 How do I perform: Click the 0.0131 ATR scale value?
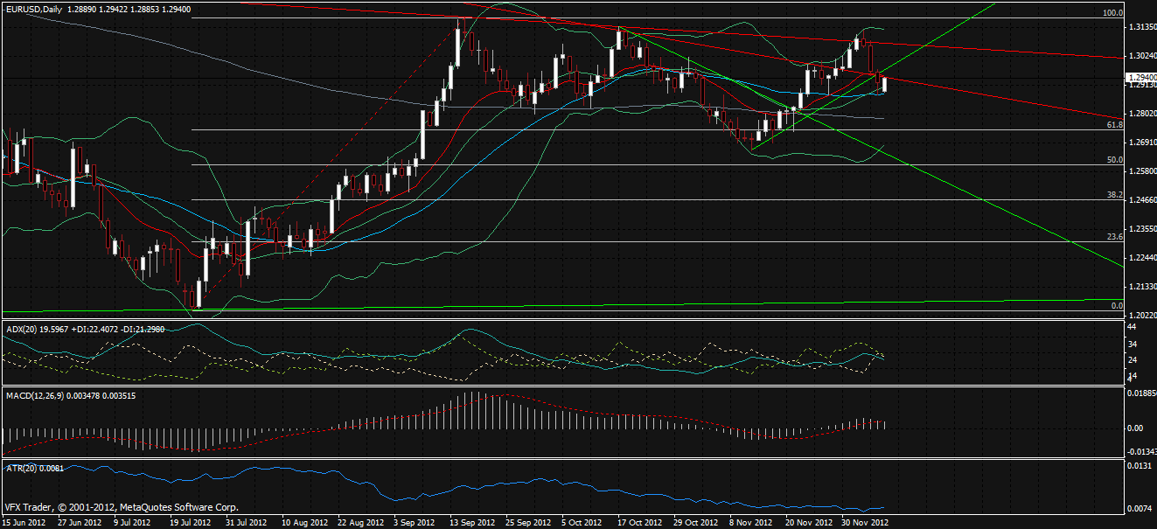(x=1137, y=466)
